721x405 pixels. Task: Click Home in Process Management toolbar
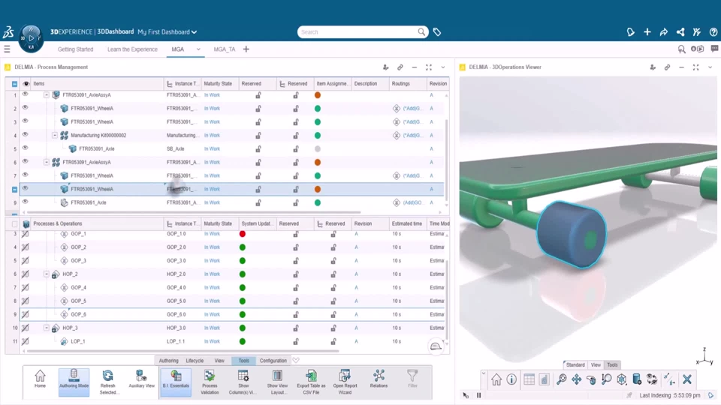40,379
